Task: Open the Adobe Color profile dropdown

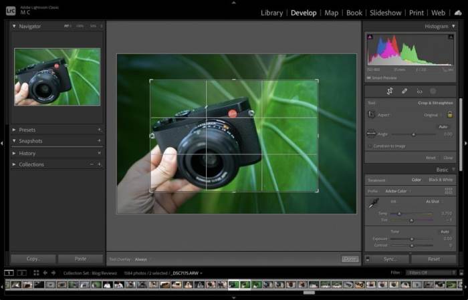Action: (x=397, y=191)
